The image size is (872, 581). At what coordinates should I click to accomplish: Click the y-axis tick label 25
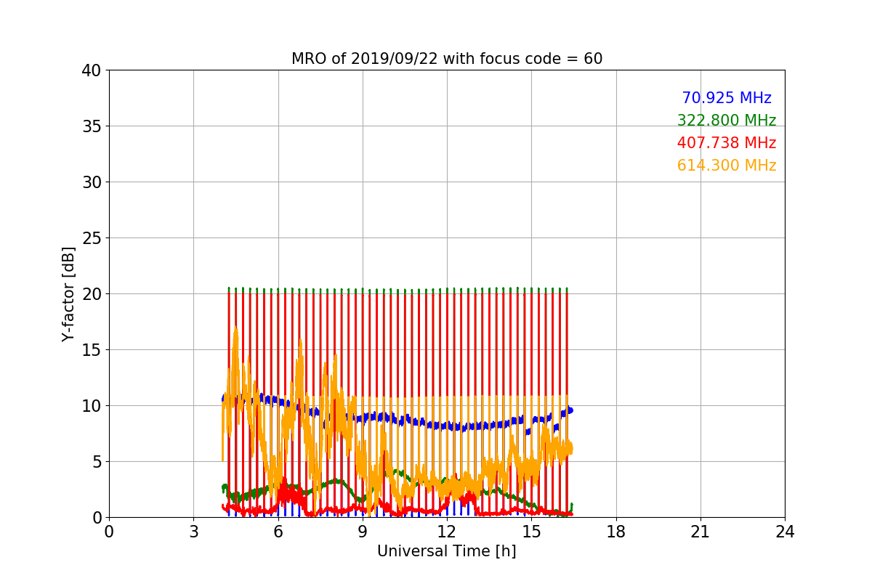[x=90, y=238]
